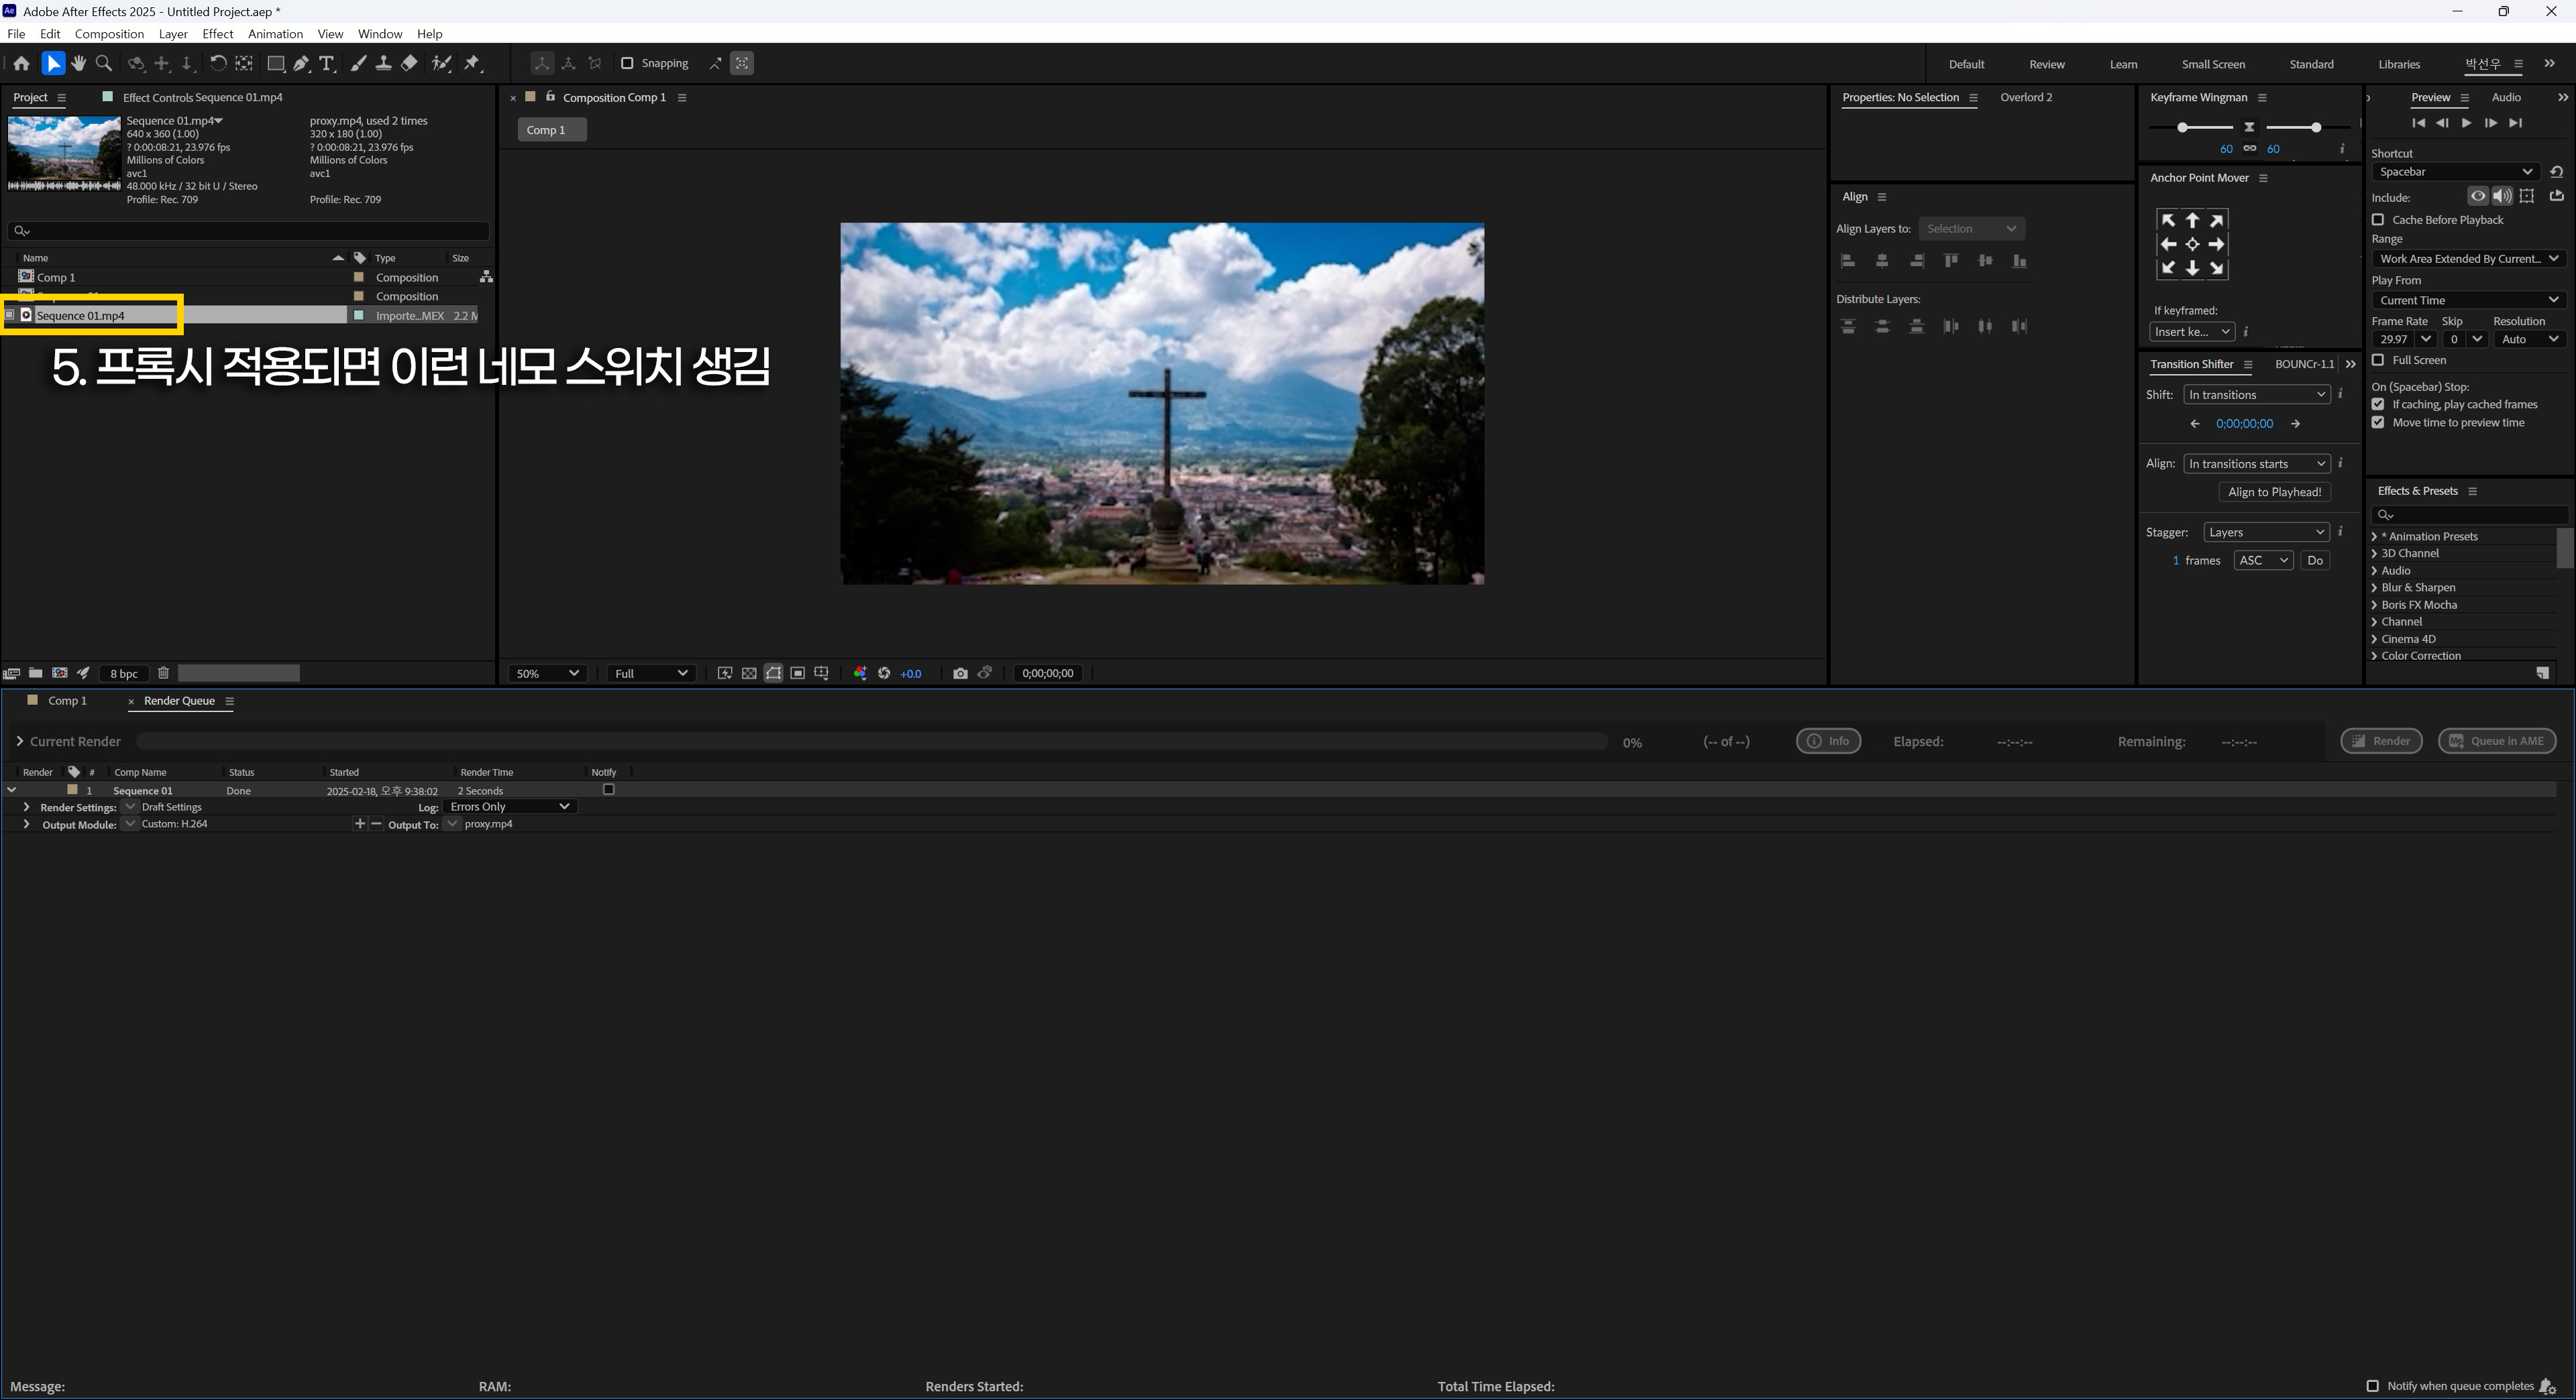This screenshot has height=1400, width=2576.
Task: Click the Align to Playhead! button
Action: (x=2274, y=491)
